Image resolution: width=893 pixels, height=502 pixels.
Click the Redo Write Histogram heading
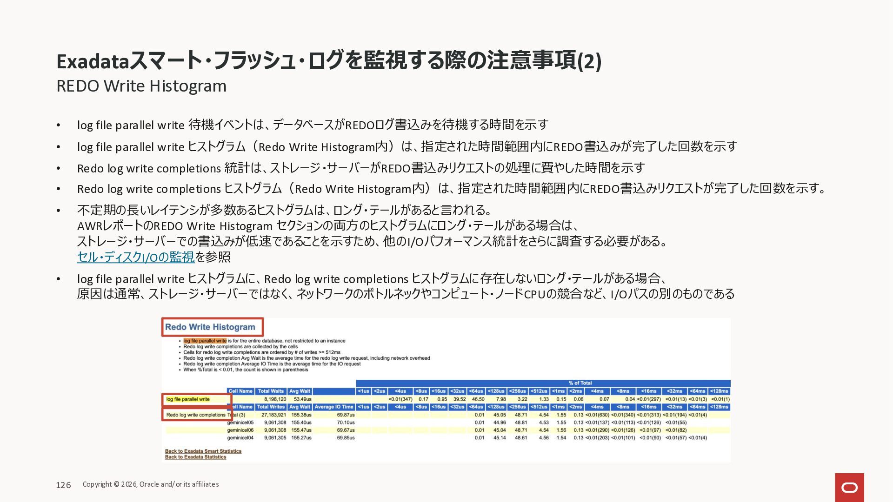pos(210,327)
